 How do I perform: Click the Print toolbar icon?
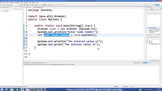coord(11,5)
